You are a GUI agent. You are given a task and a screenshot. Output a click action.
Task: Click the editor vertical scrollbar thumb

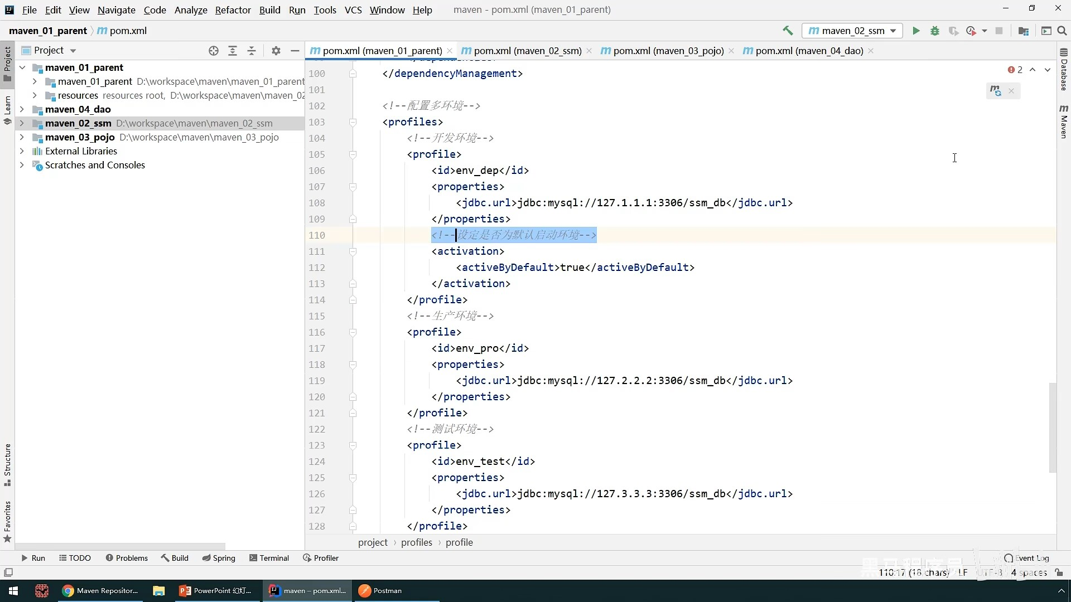tap(1052, 427)
